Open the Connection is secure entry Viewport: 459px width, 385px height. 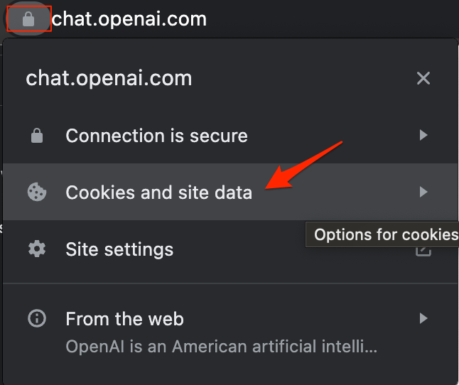pos(230,136)
